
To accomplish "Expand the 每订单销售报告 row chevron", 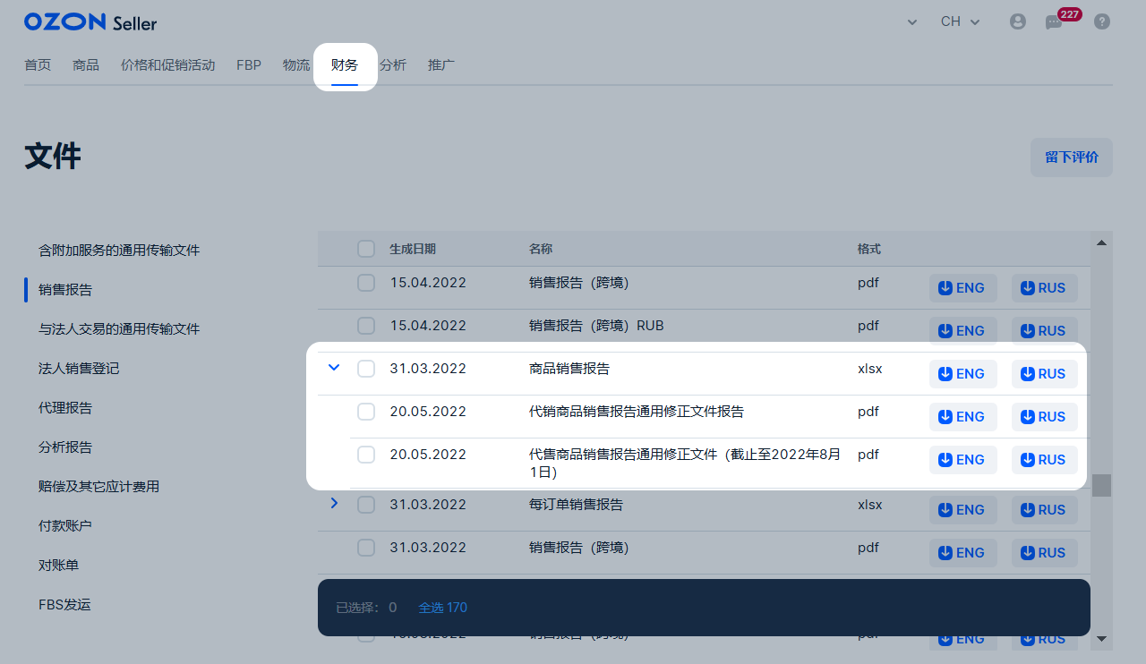I will click(334, 503).
